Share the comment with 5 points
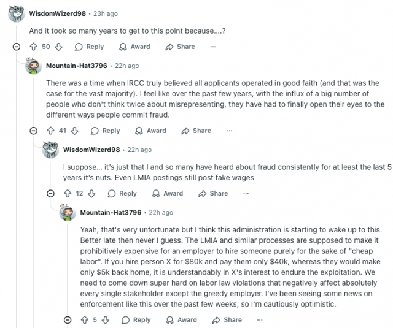Viewport: 393px width, 328px height. click(227, 319)
